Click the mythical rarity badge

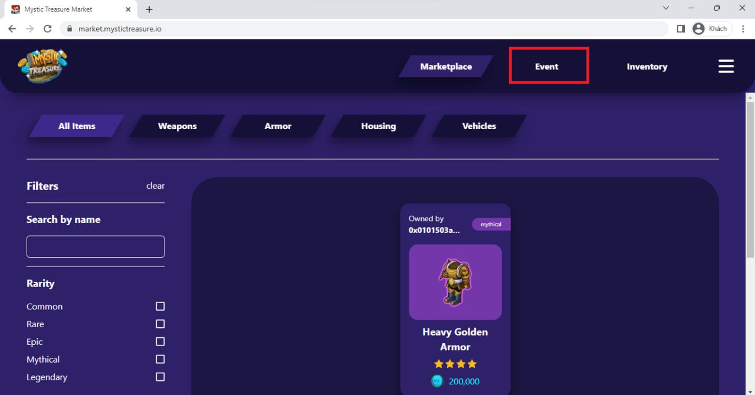pyautogui.click(x=491, y=225)
